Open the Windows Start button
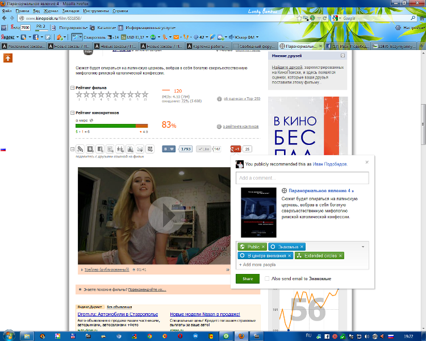 click(9, 336)
